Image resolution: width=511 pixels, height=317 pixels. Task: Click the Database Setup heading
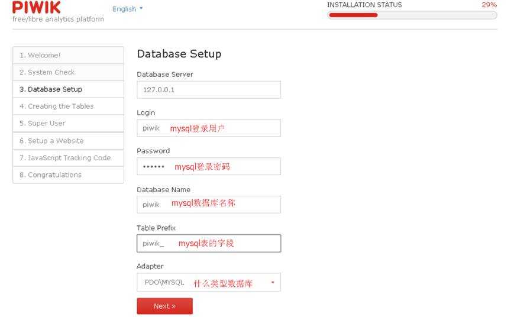179,54
